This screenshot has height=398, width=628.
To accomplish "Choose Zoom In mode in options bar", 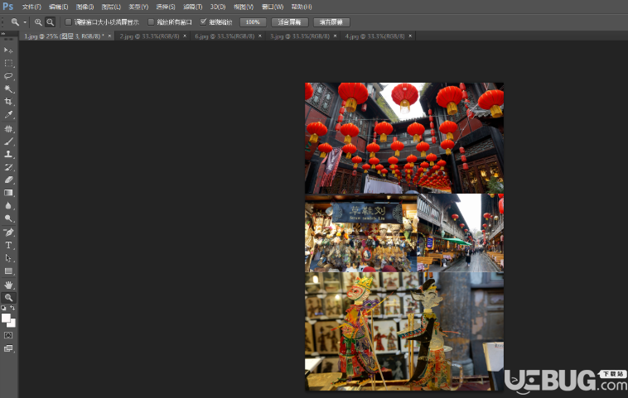I will point(38,22).
